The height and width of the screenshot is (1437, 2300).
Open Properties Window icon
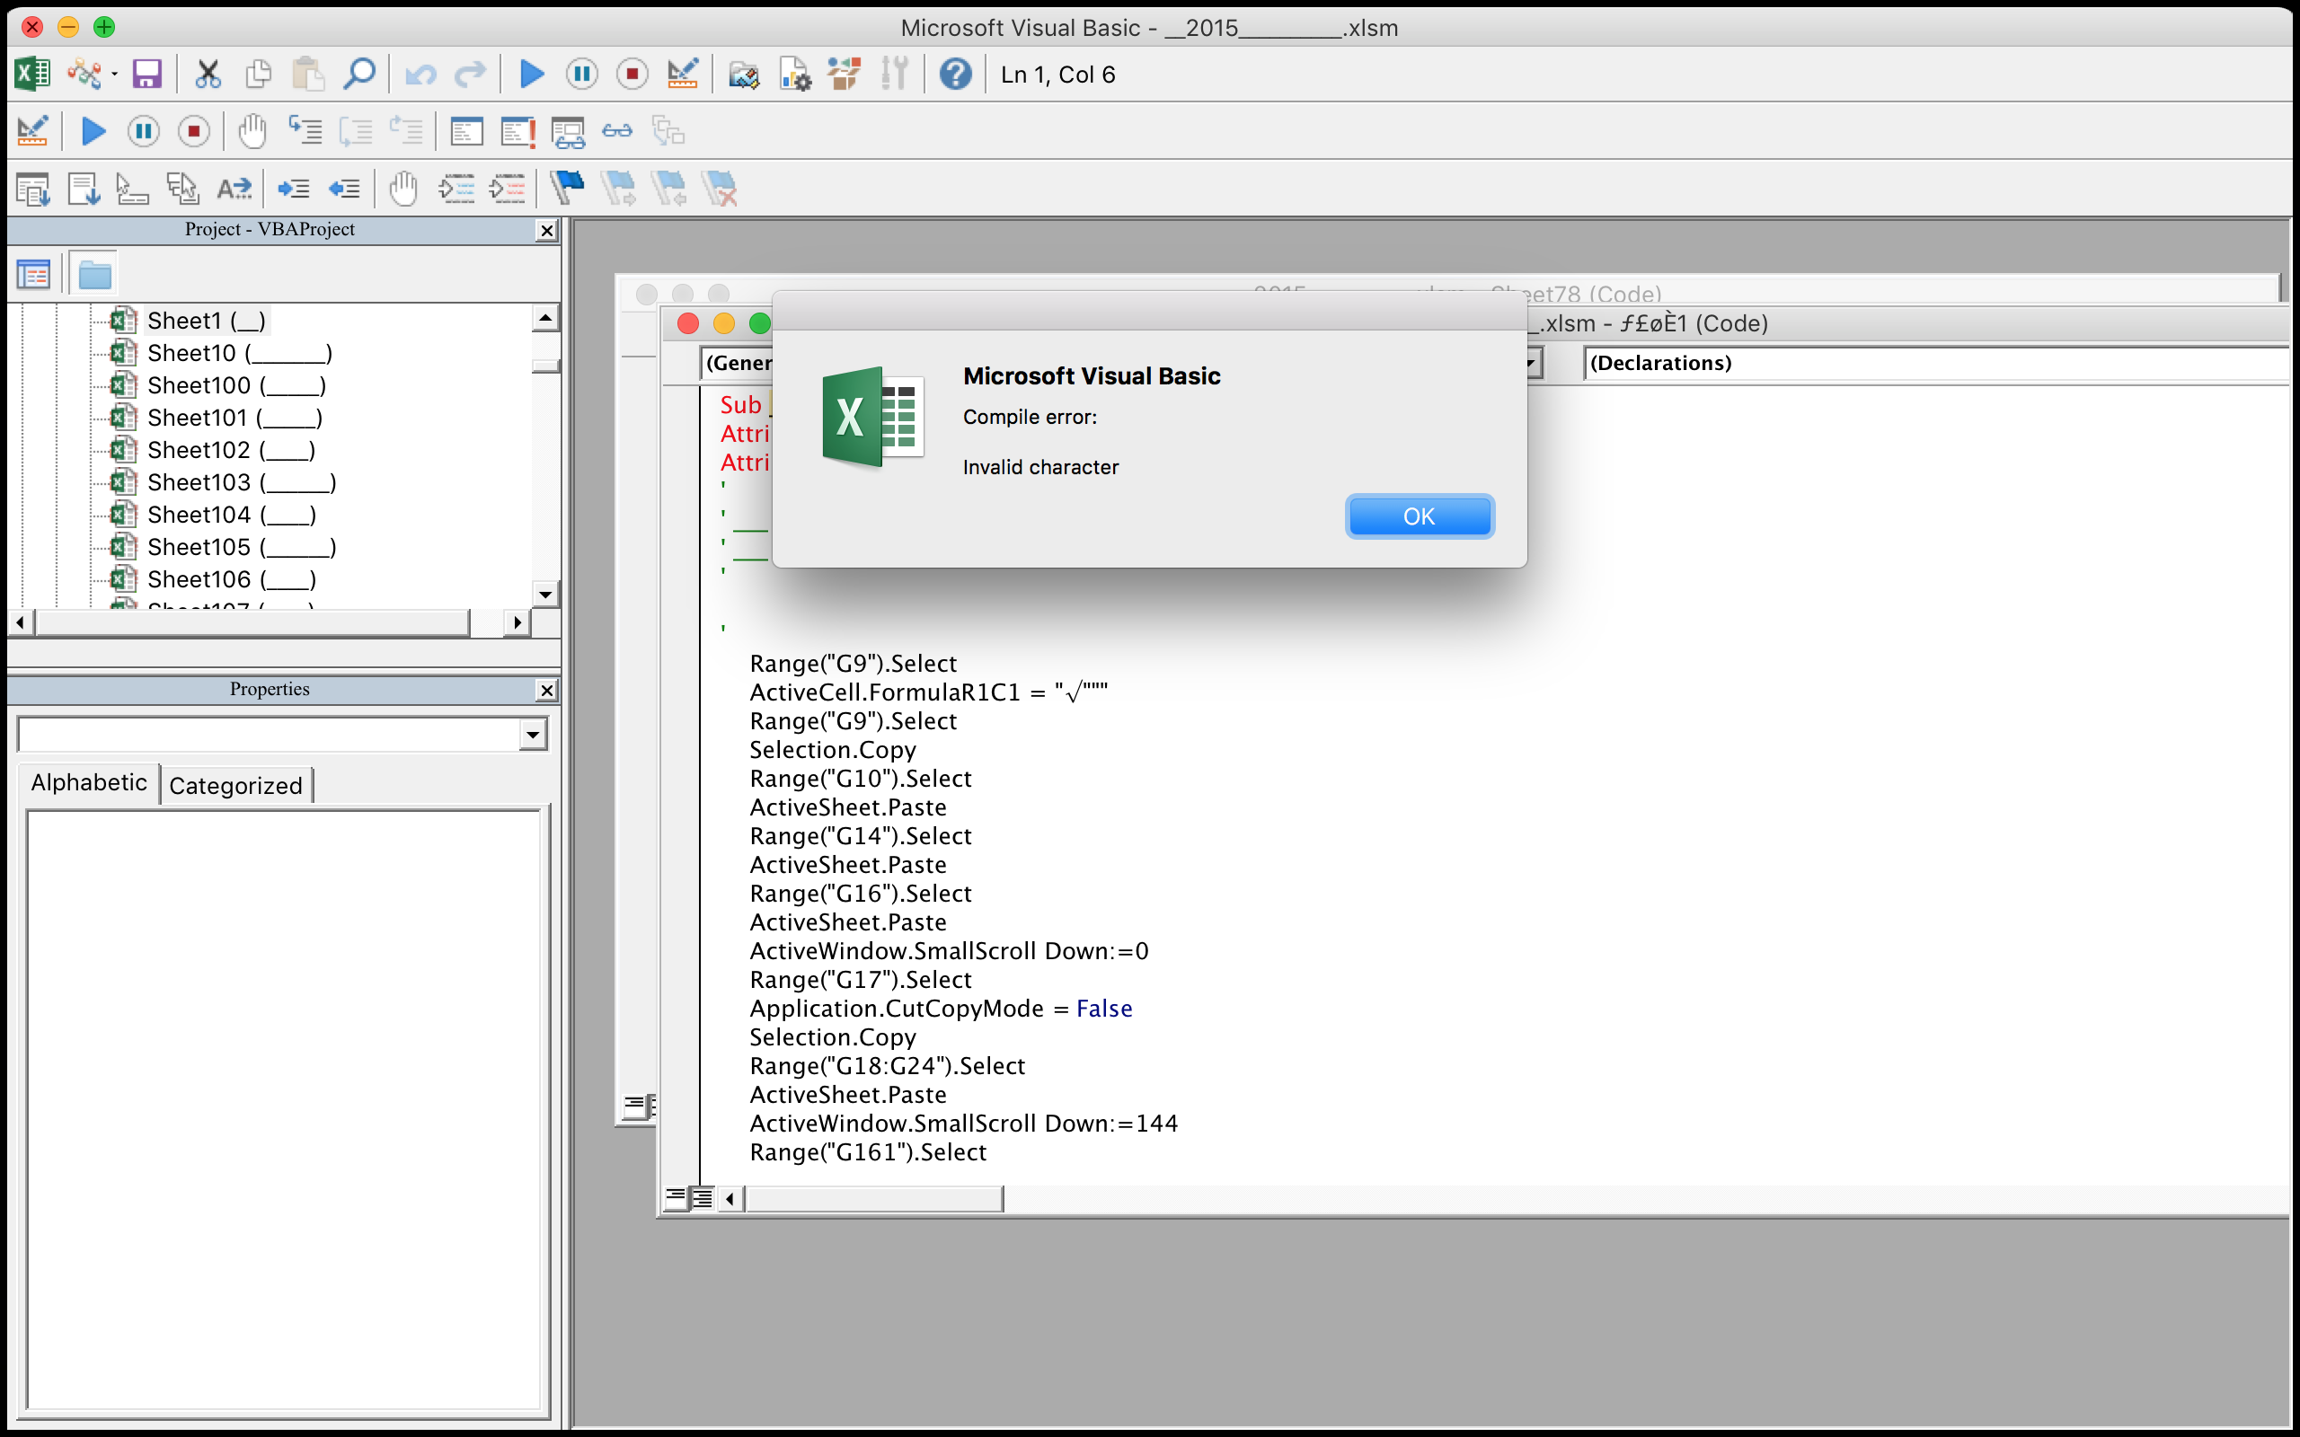793,75
